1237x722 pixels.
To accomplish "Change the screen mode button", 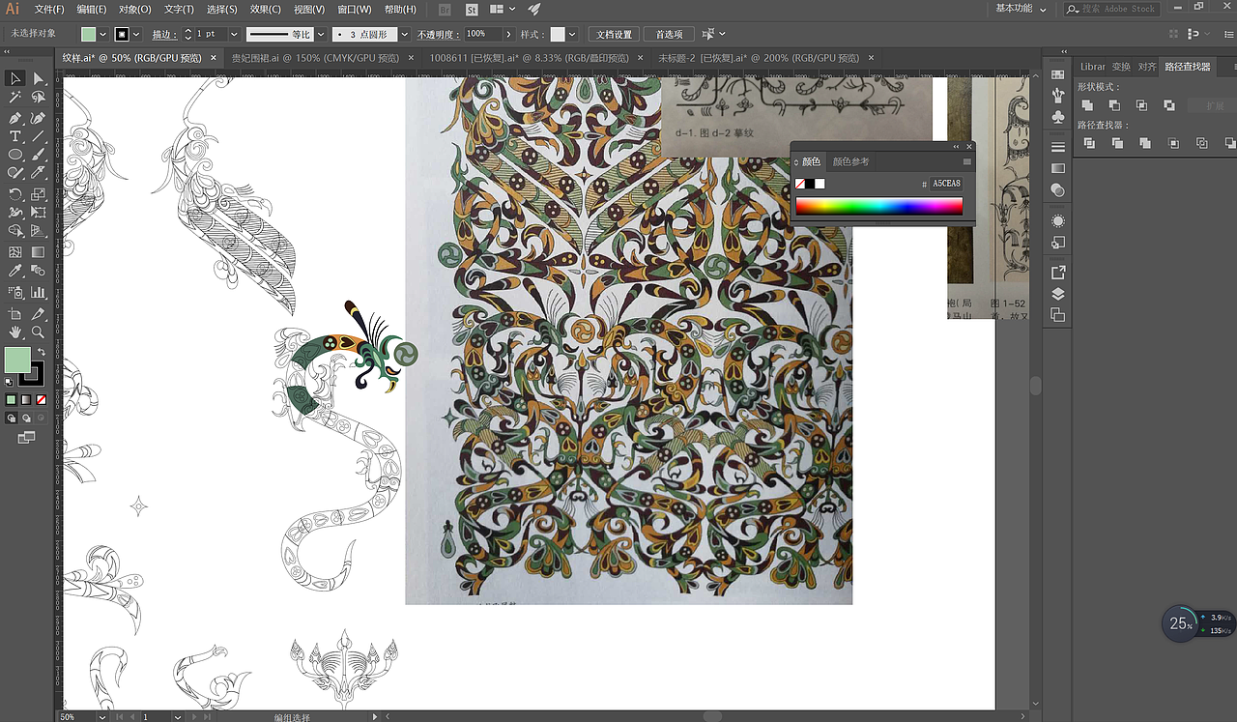I will point(26,438).
